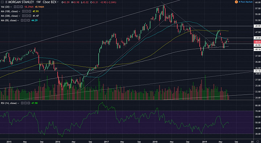Viewport: 261px width, 143px height.
Task: Click the 18.296M volume value
Action: pos(29,7)
